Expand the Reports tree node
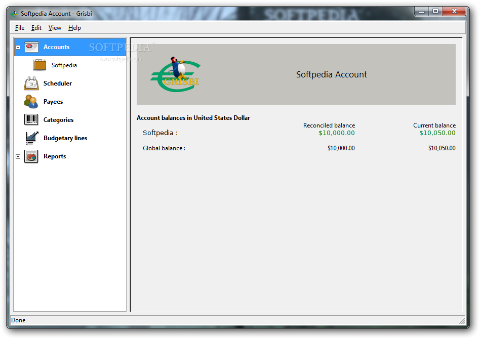The image size is (480, 339). [18, 157]
